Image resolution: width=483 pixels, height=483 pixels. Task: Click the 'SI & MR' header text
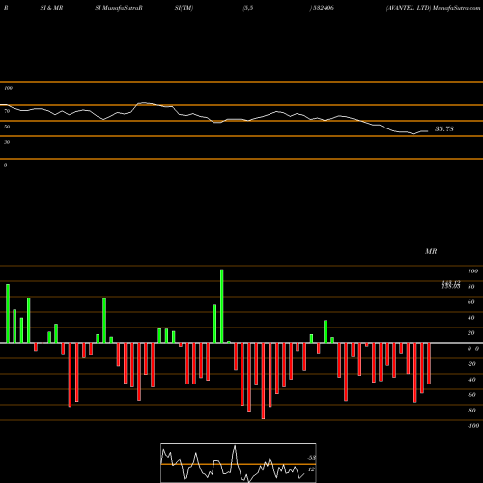click(51, 8)
